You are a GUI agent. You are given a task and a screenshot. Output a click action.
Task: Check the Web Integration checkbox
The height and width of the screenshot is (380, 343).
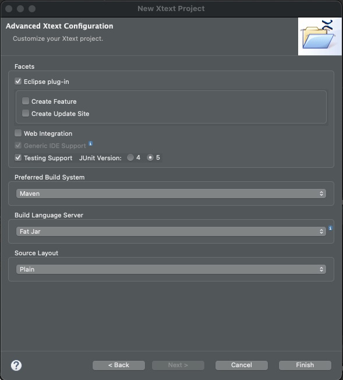pos(18,133)
